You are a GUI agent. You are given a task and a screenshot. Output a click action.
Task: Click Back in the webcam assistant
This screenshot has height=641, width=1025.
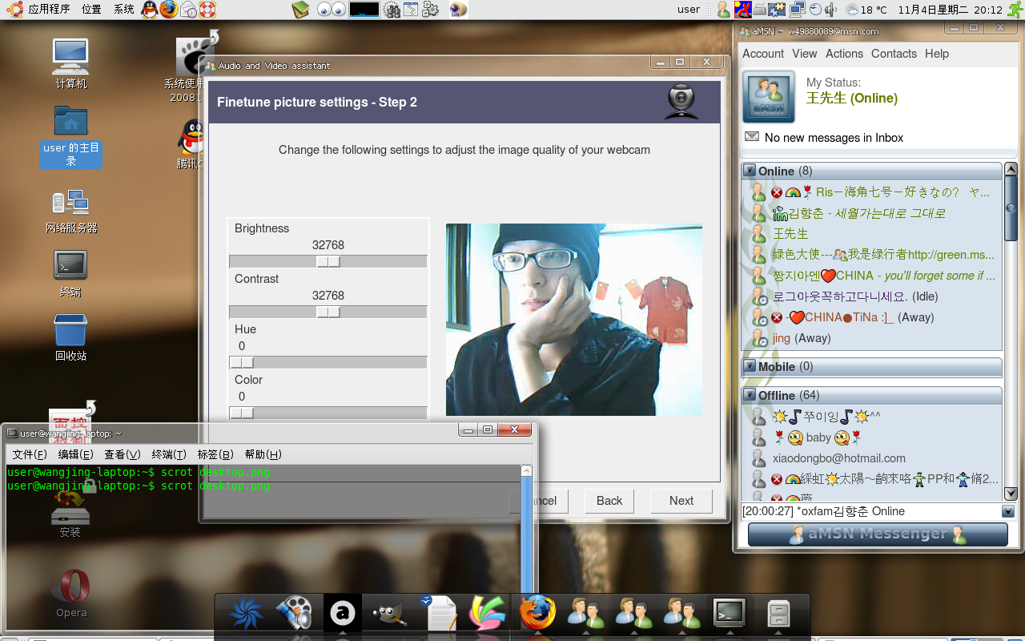click(x=609, y=501)
